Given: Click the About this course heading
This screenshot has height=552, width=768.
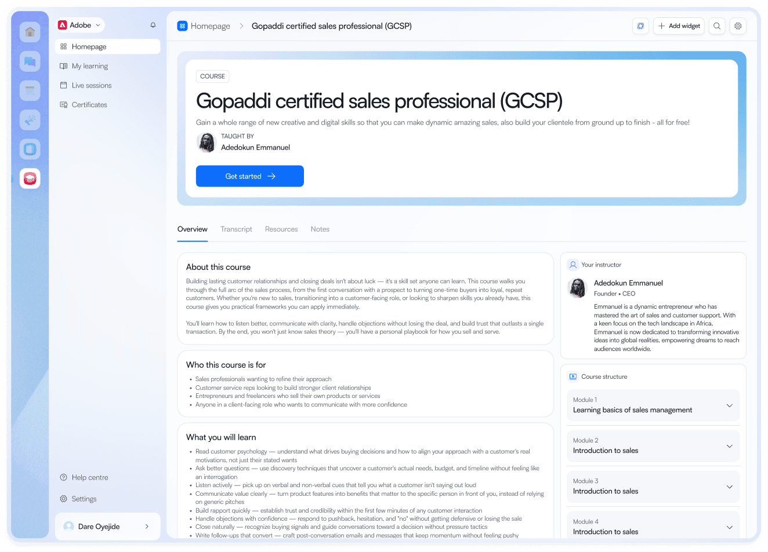Looking at the screenshot, I should click(x=218, y=267).
